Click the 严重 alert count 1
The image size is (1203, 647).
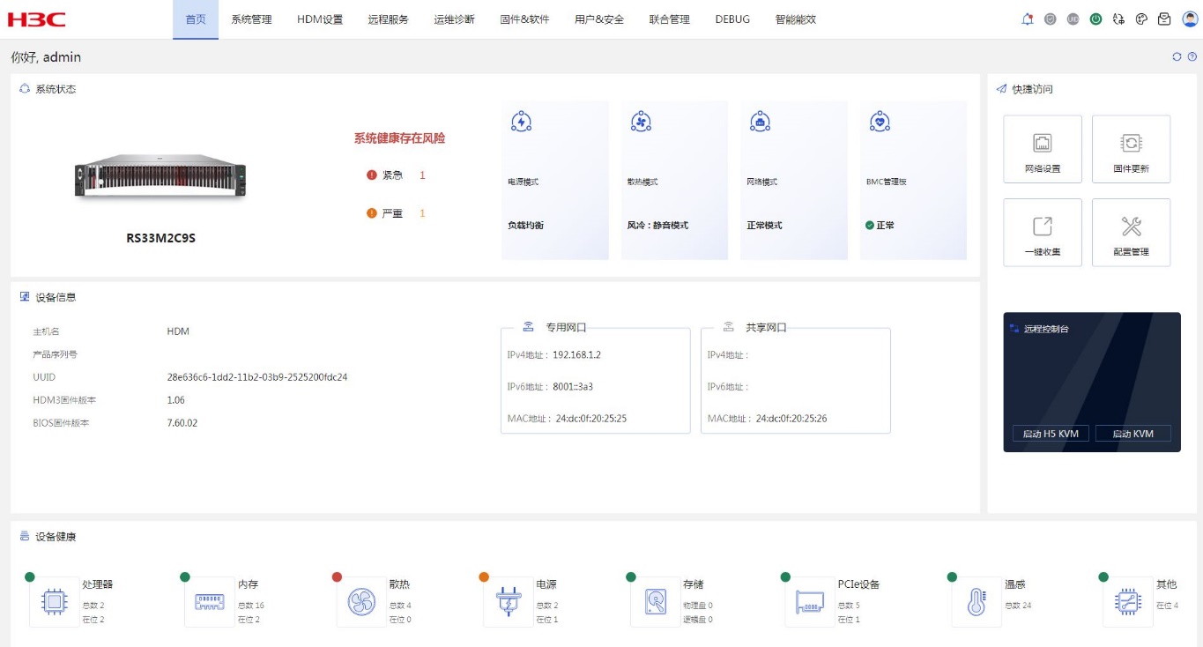[x=422, y=213]
